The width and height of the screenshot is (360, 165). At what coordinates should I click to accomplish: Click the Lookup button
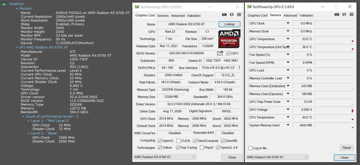click(229, 24)
